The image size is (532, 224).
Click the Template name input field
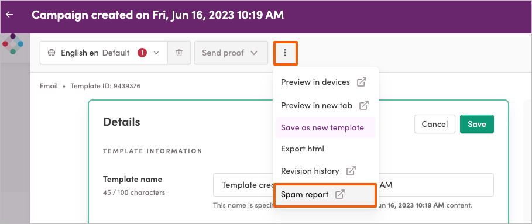[353, 185]
